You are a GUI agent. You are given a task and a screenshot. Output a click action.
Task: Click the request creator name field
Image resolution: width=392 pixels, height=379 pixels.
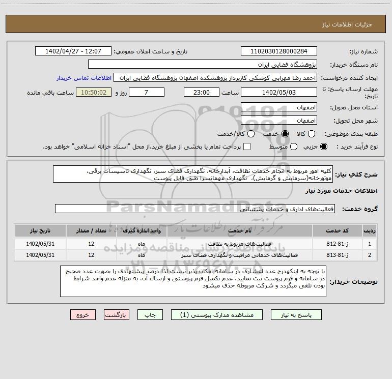point(215,78)
